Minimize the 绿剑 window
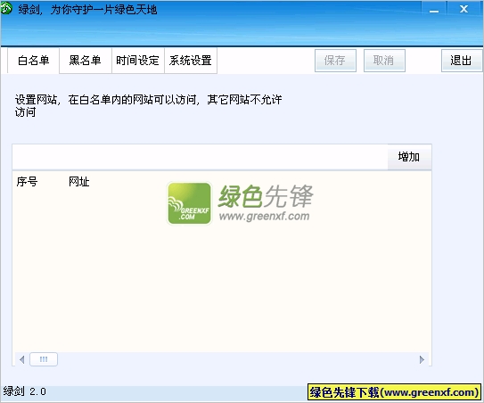Image resolution: width=484 pixels, height=403 pixels. click(x=434, y=9)
